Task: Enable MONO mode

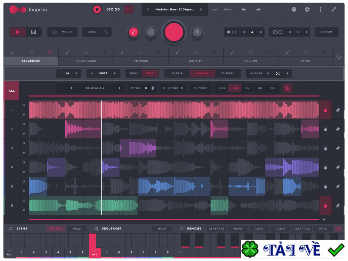Action: (x=134, y=73)
